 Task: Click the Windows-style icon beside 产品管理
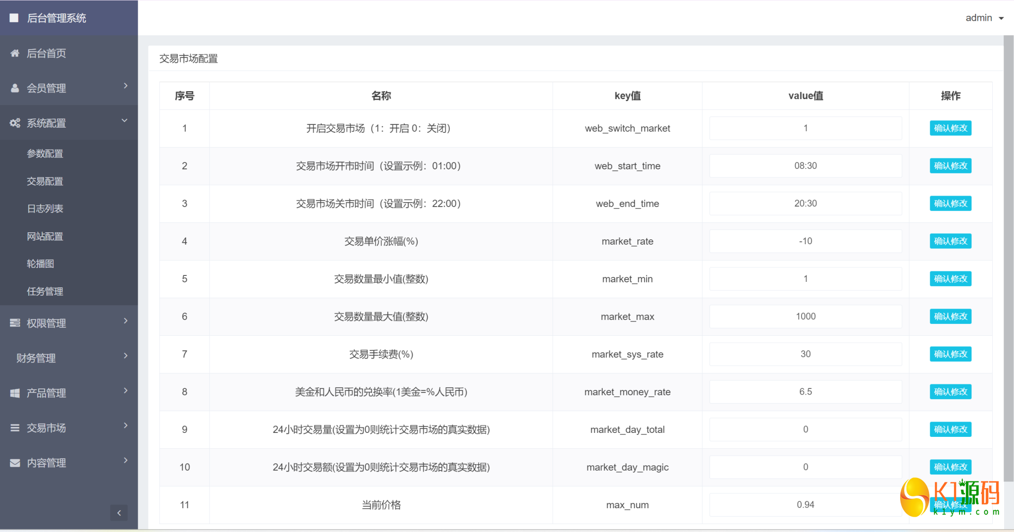[15, 393]
